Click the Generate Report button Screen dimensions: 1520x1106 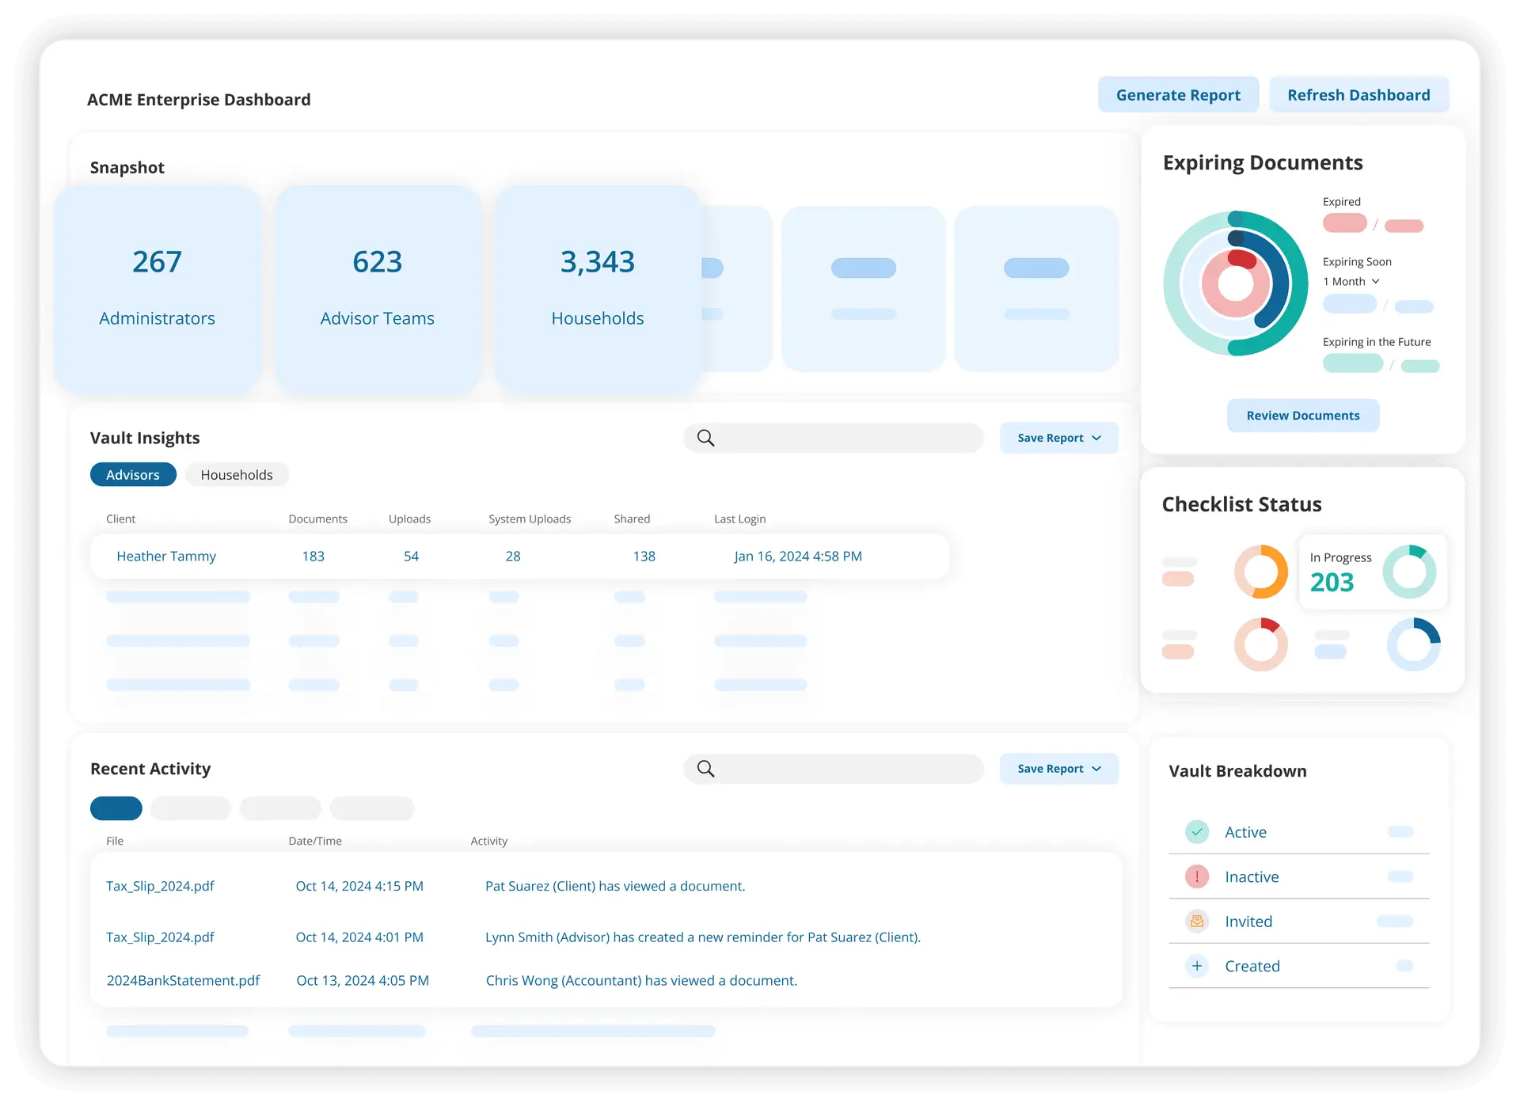coord(1178,95)
